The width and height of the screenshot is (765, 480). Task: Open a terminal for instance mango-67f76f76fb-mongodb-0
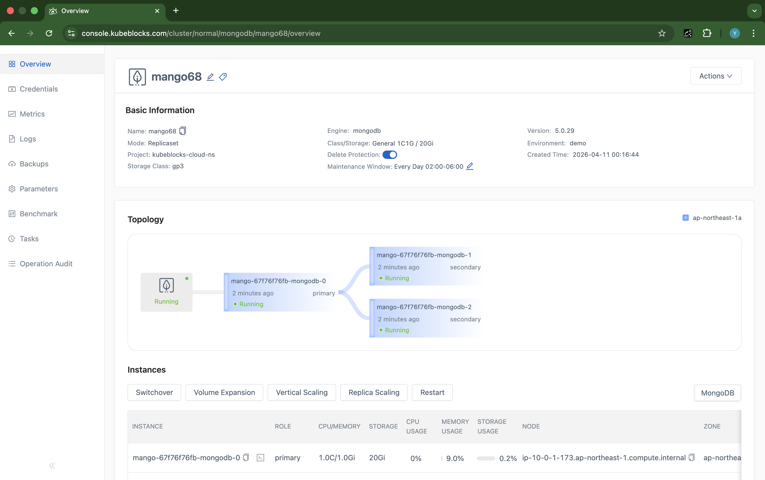[x=261, y=458]
